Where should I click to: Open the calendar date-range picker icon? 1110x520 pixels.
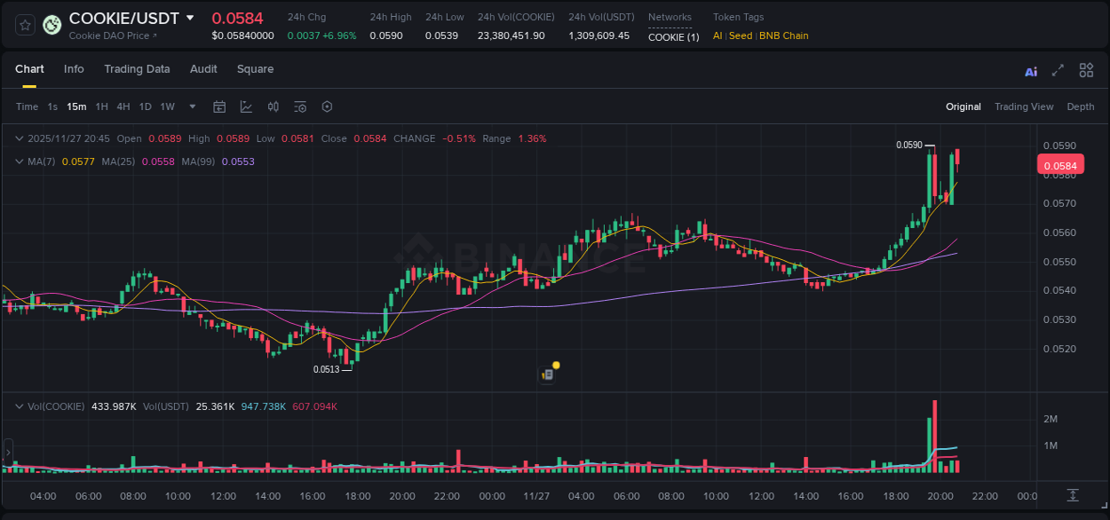point(219,106)
